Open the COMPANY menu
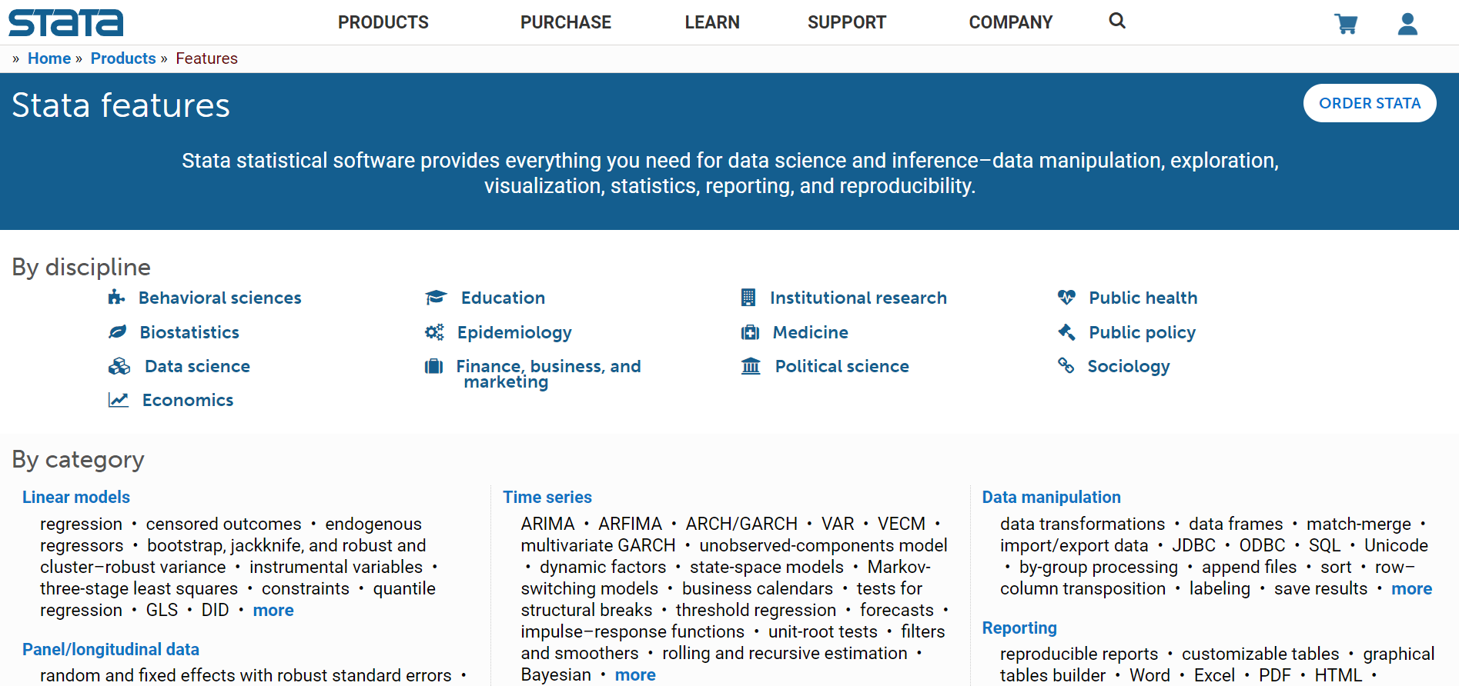1459x686 pixels. point(1011,22)
